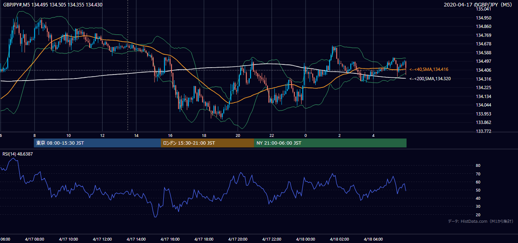The image size is (518, 243).
Task: Click the 134.497 price axis label
Action: (x=484, y=61)
